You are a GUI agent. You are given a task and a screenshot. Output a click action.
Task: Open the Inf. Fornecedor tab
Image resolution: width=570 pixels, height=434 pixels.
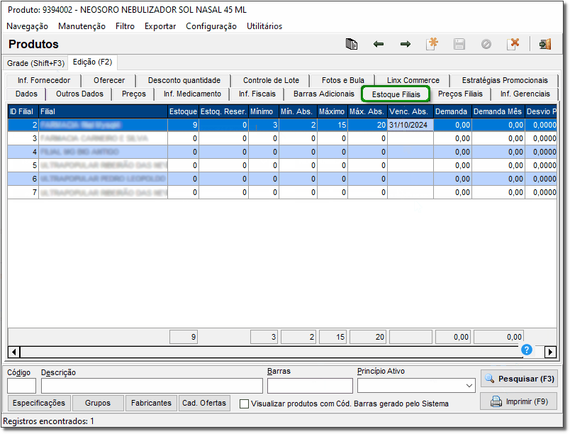coord(44,80)
